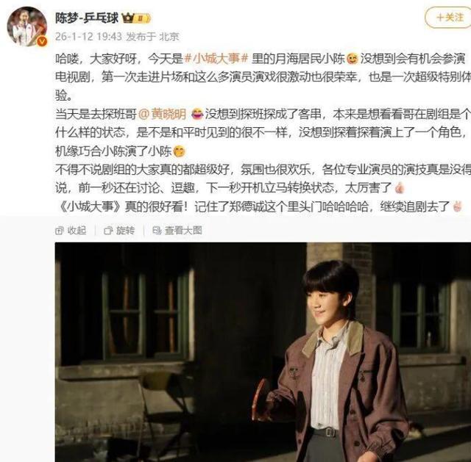This screenshot has width=471, height=462.
Task: Click the membership level II badge
Action: click(142, 18)
